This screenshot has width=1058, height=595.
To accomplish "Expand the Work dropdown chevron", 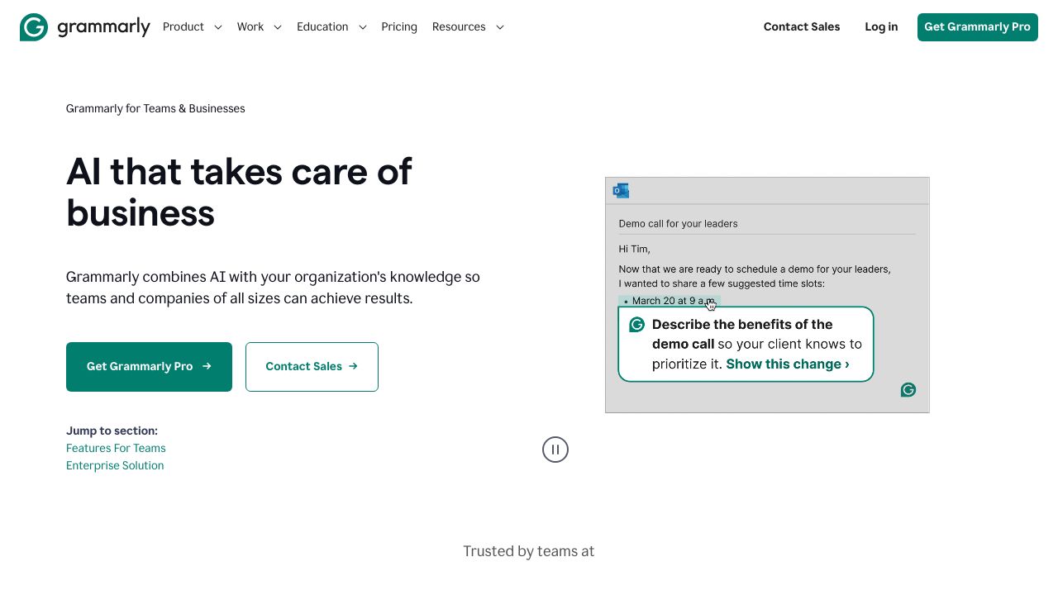I will click(x=278, y=27).
